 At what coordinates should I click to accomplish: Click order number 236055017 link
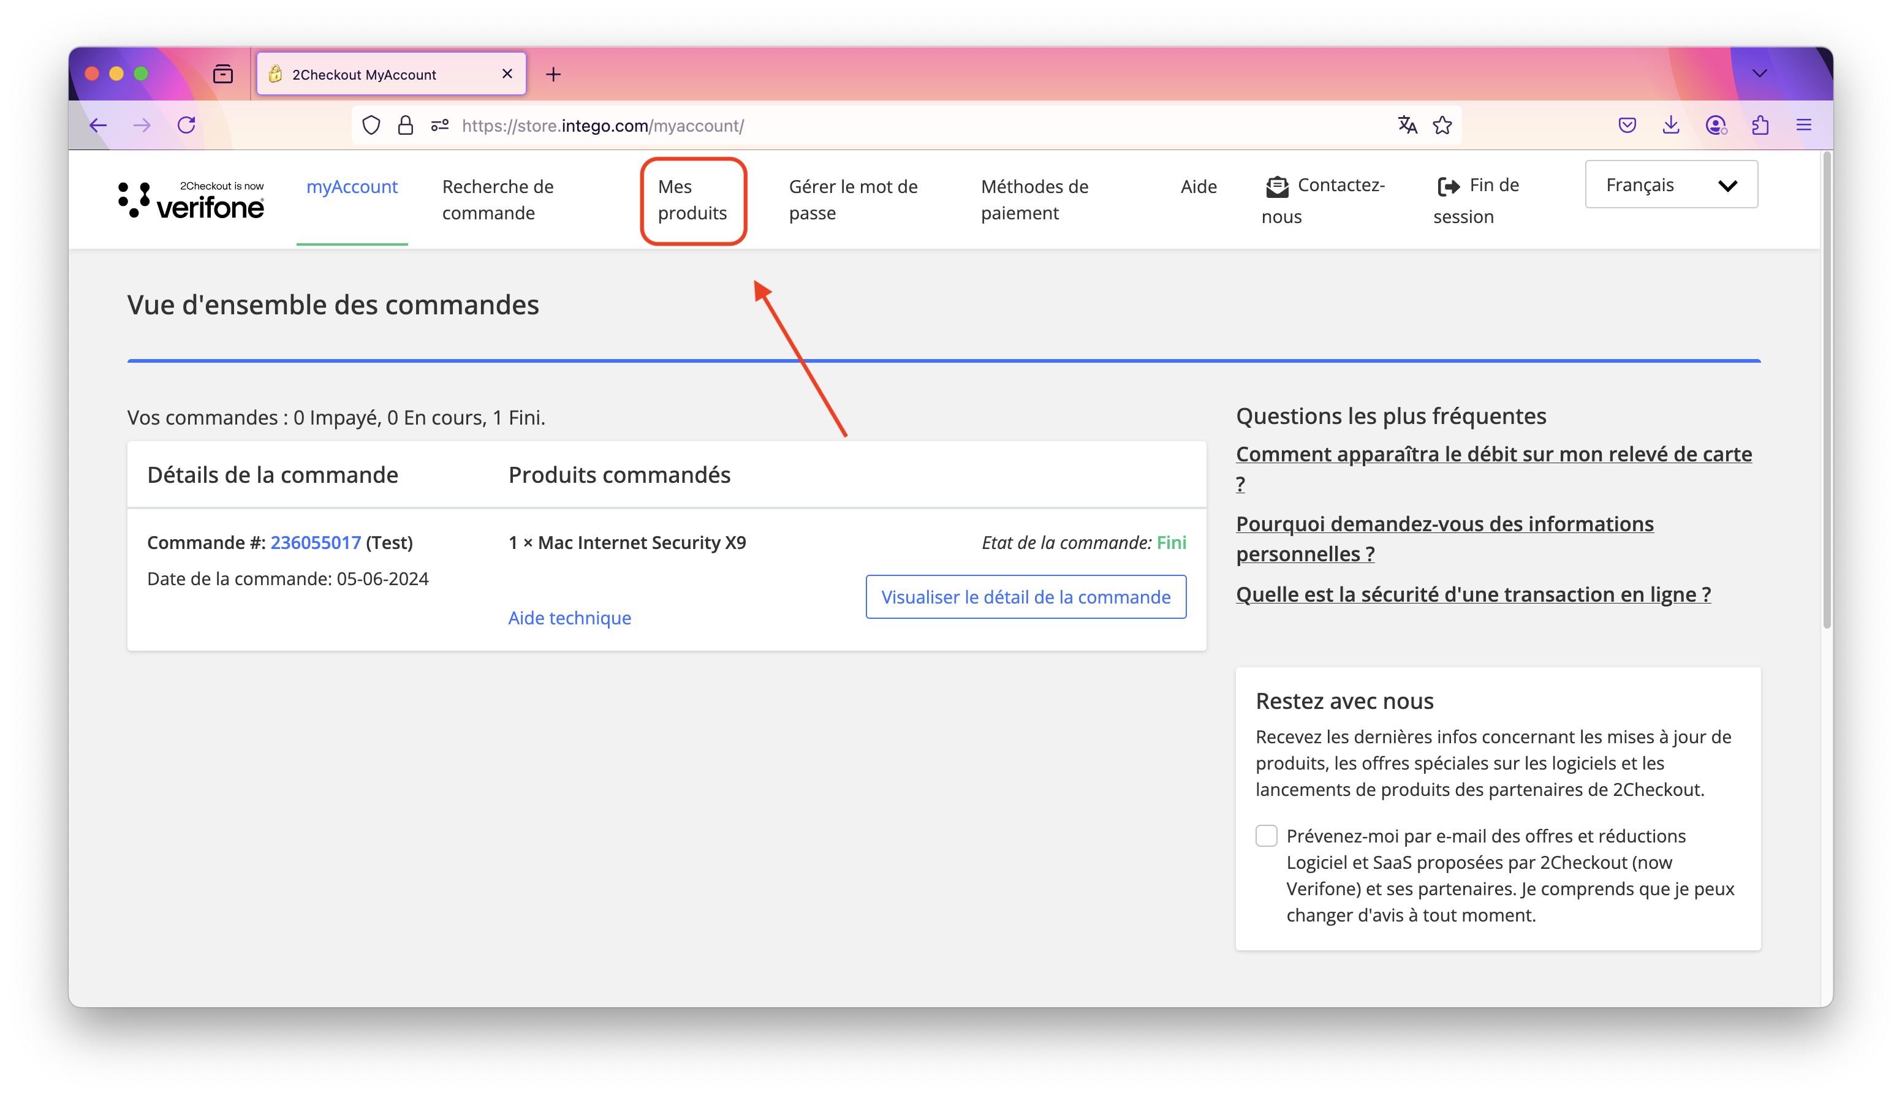click(315, 542)
